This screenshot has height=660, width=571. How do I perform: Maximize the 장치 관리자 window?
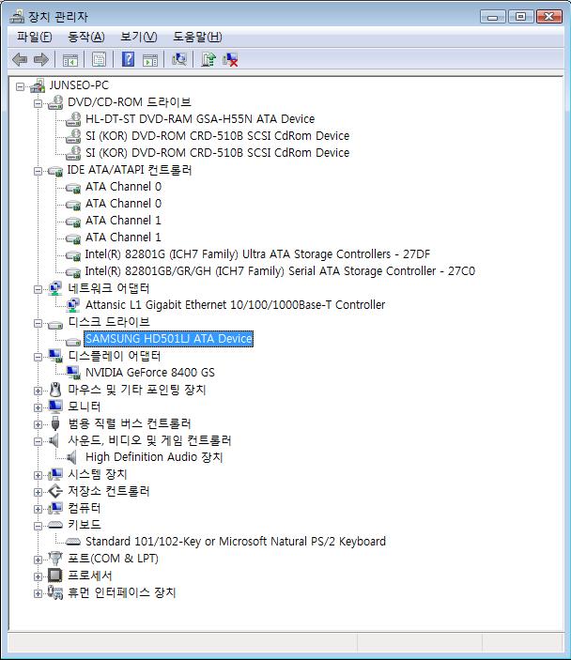520,16
